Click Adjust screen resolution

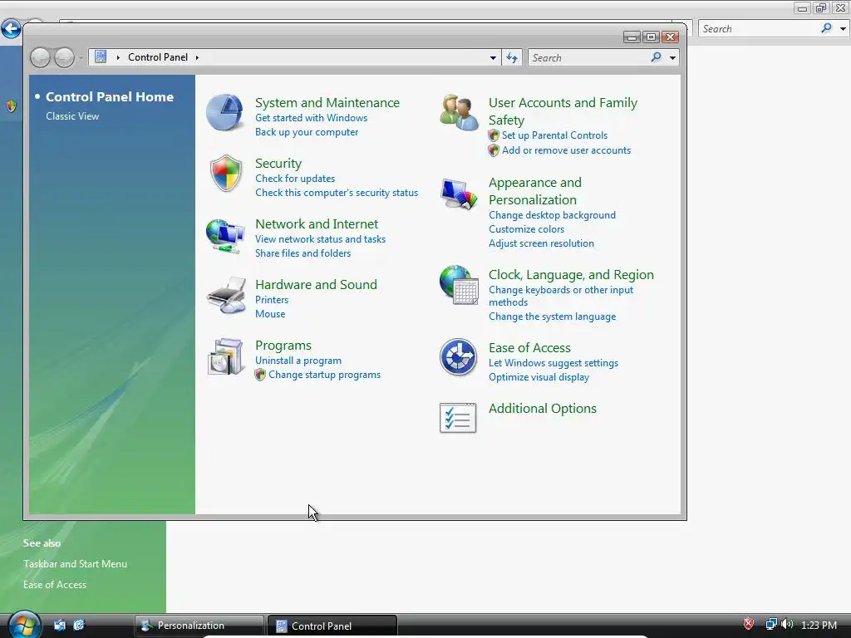click(541, 243)
